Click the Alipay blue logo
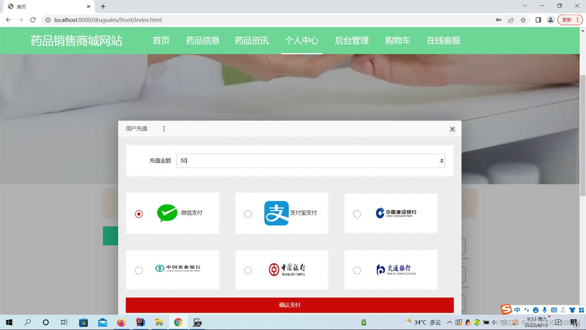 277,213
